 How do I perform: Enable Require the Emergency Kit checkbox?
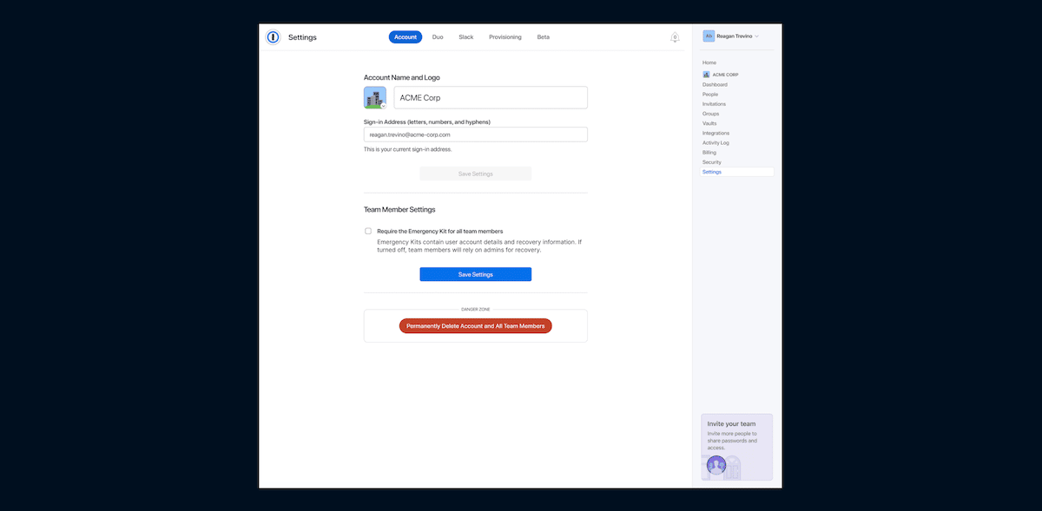[368, 231]
